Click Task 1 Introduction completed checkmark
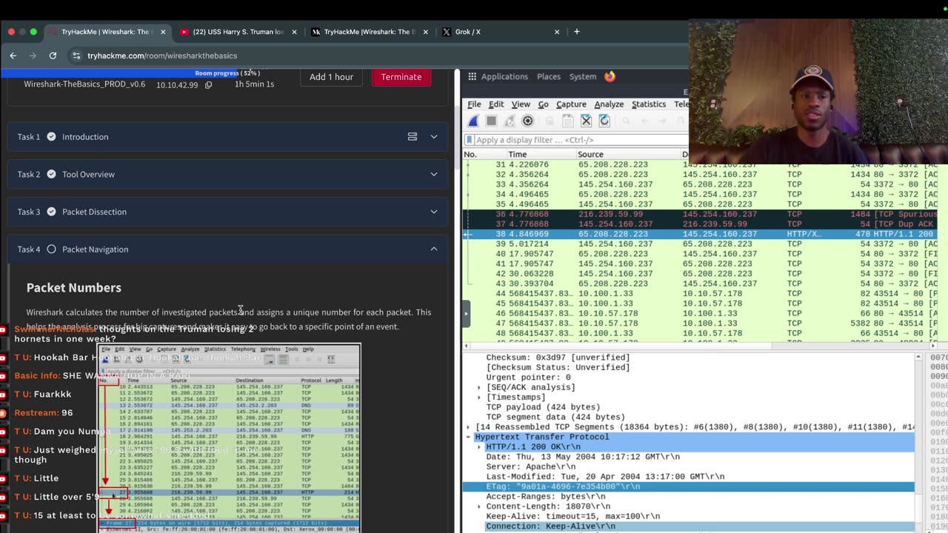This screenshot has width=948, height=533. tap(51, 136)
